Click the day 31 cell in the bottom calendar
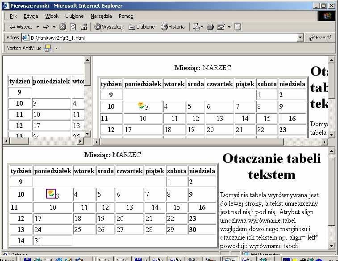 coord(53,240)
